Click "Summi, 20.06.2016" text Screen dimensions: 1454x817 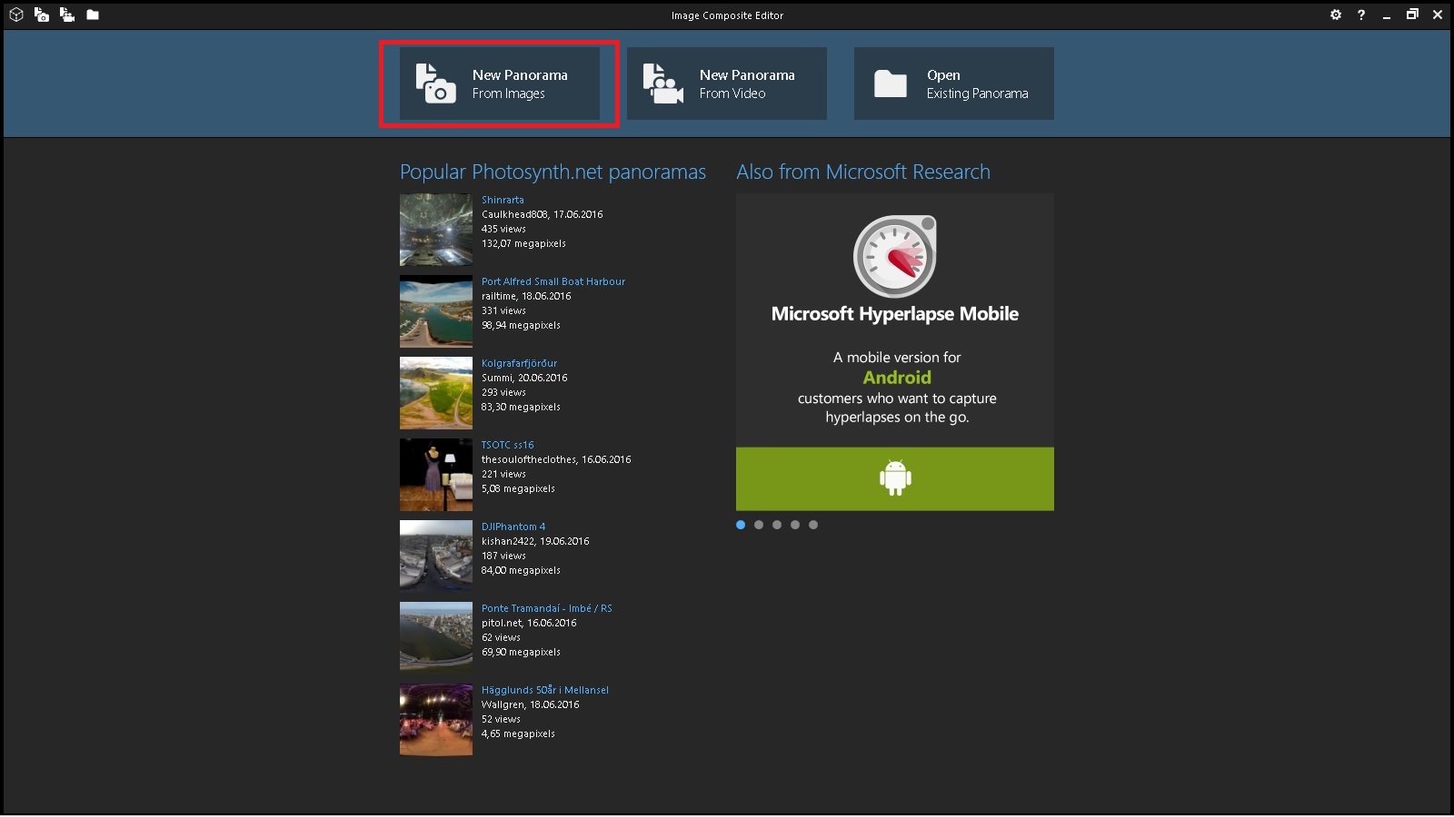pyautogui.click(x=524, y=378)
